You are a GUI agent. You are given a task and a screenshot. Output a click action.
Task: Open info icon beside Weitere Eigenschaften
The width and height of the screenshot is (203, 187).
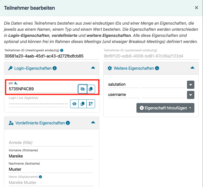pyautogui.click(x=157, y=68)
